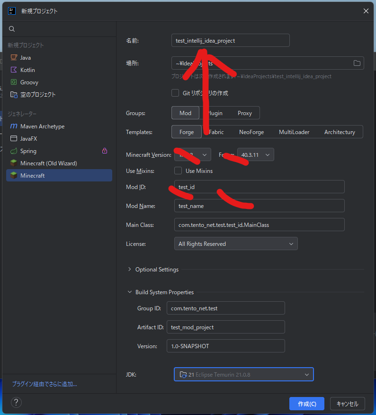Select the Groovy project type
The width and height of the screenshot is (376, 415).
click(x=29, y=82)
